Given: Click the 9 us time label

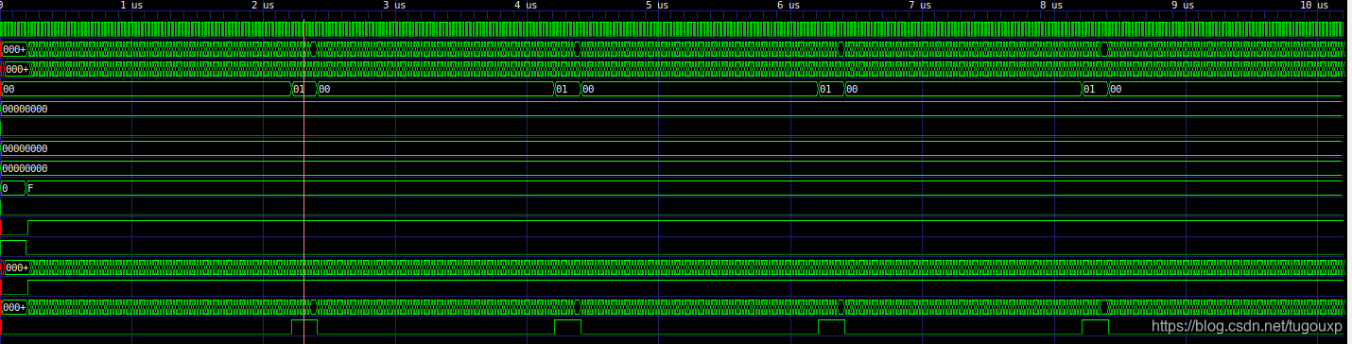Looking at the screenshot, I should (x=1183, y=6).
